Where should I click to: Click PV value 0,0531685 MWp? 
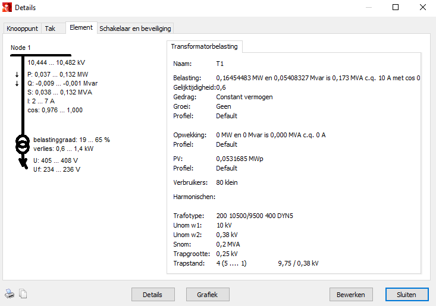click(x=240, y=159)
